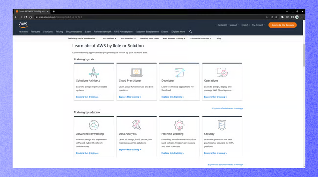The width and height of the screenshot is (318, 177).
Task: Click the Data Analytics magnifier icon
Action: tap(136, 125)
